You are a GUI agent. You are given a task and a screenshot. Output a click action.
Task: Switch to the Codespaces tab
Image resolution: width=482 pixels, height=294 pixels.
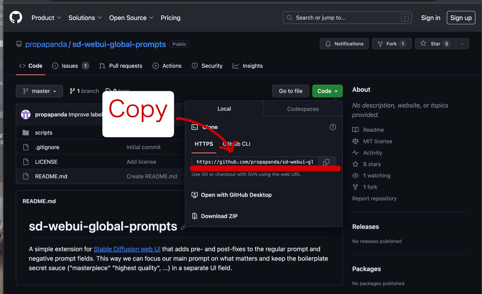point(303,109)
